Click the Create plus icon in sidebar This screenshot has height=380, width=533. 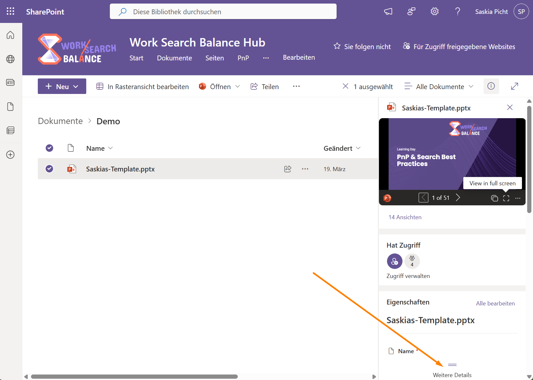(10, 155)
